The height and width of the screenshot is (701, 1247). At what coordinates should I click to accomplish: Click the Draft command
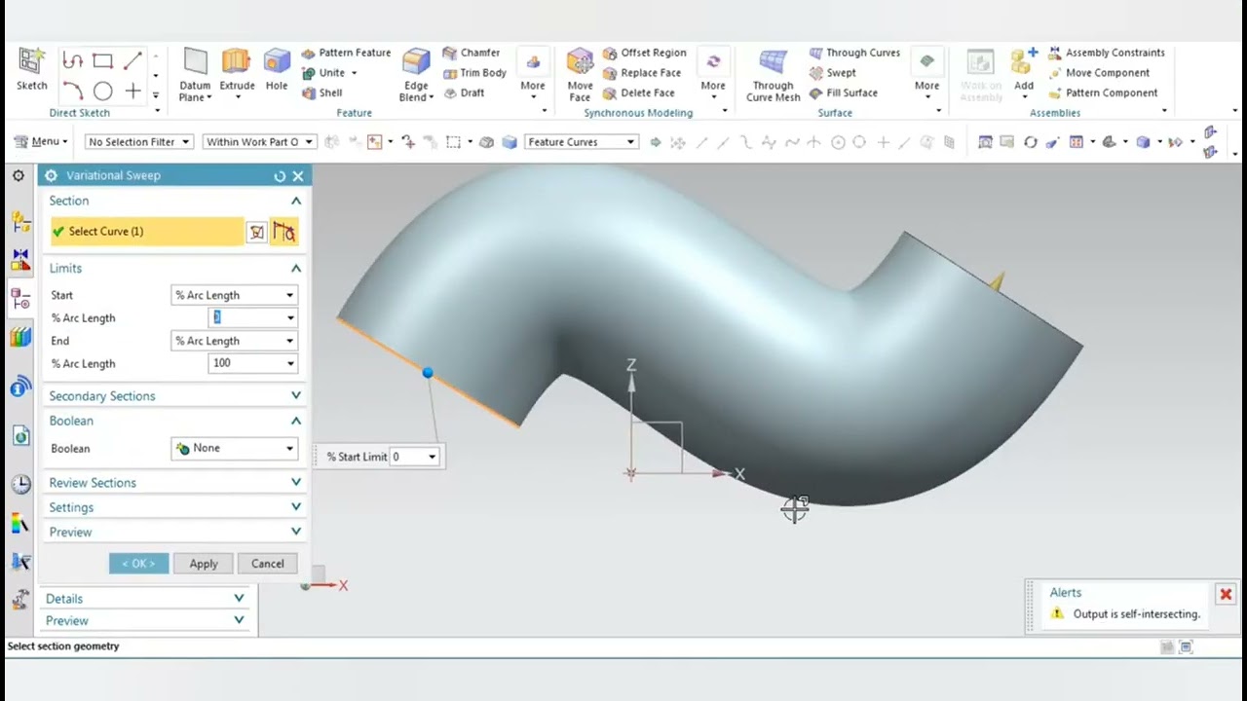(x=464, y=92)
